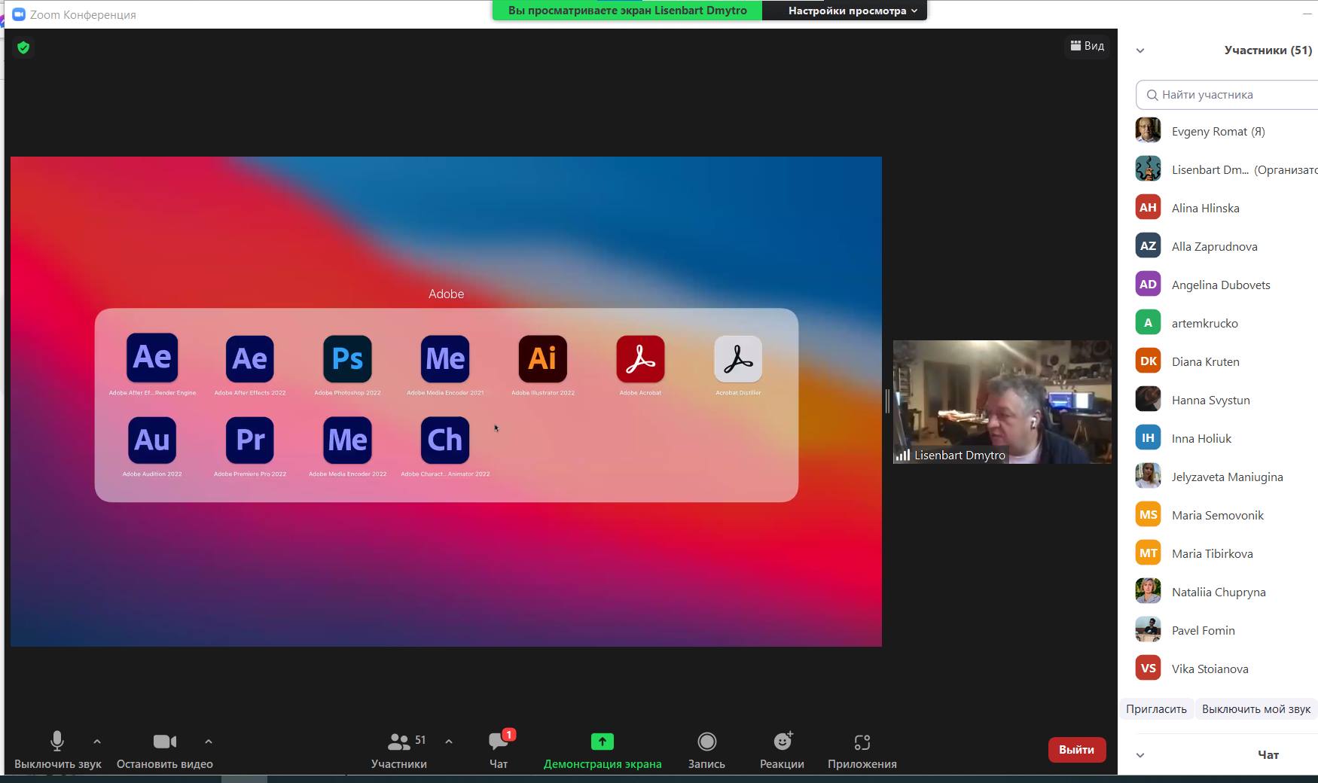1318x783 pixels.
Task: Start screen share with Демонстрация экрана
Action: 602,742
